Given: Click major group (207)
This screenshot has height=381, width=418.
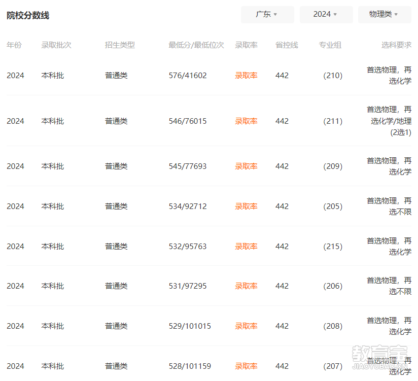Looking at the screenshot, I should coord(333,366).
